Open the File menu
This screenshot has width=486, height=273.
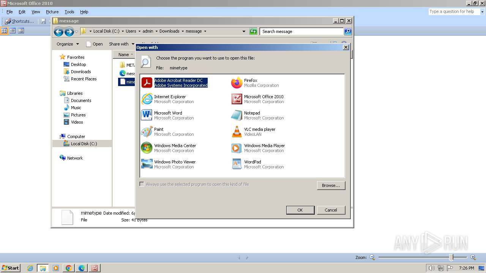pos(9,12)
